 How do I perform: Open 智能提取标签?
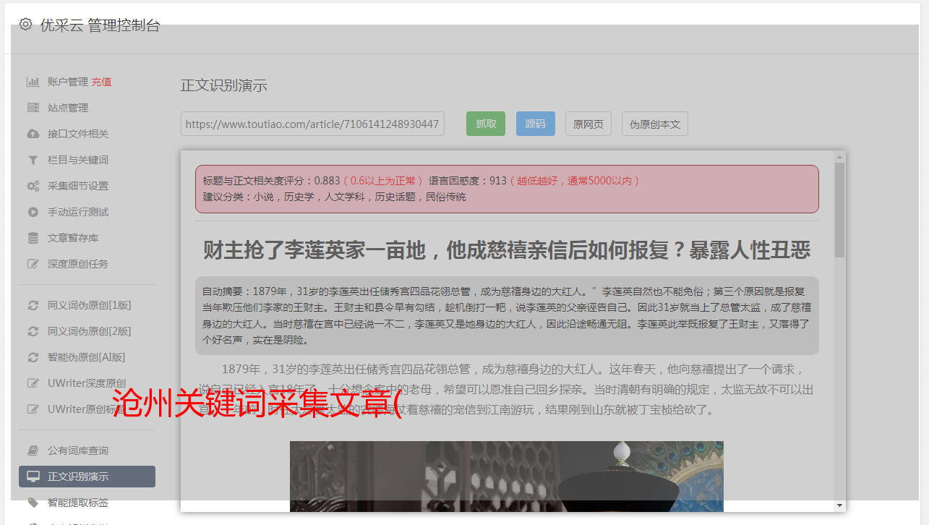coord(78,503)
